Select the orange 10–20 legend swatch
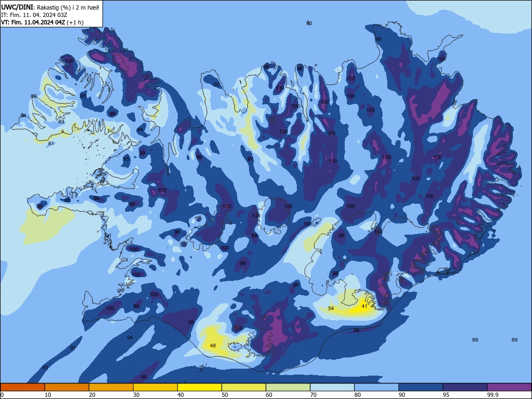532x399 pixels. tap(67, 387)
